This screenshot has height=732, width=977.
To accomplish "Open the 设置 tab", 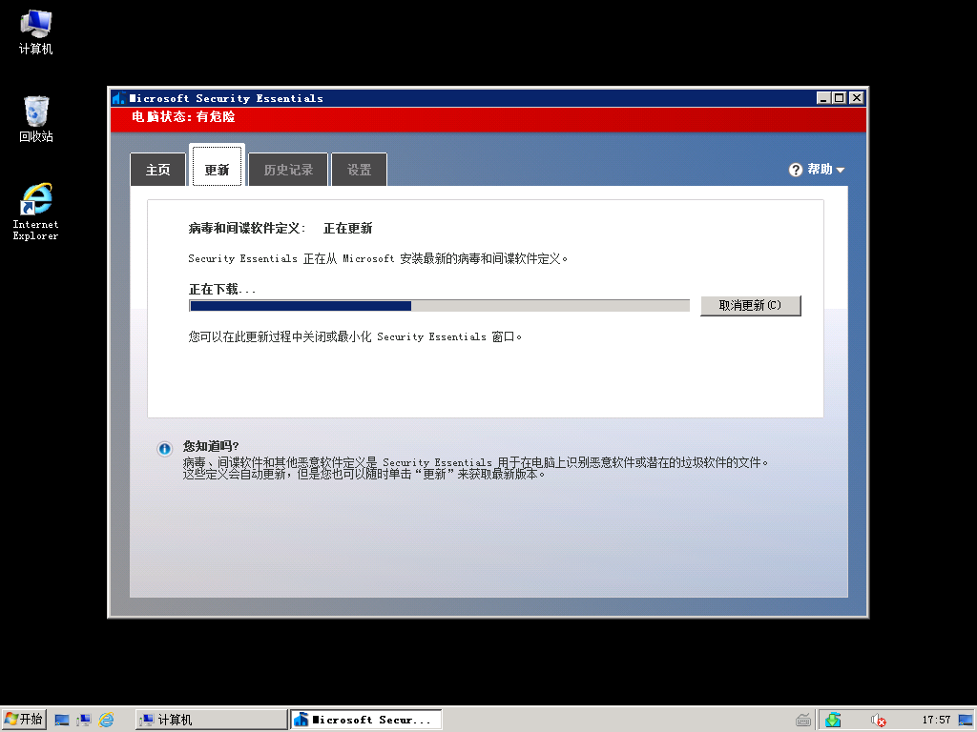I will [x=359, y=170].
